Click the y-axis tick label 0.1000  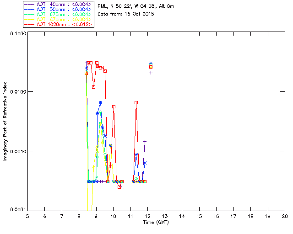point(18,33)
